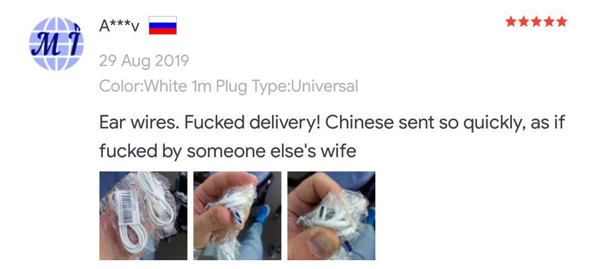The width and height of the screenshot is (597, 269).
Task: Click the fourth red rating star
Action: coord(549,21)
